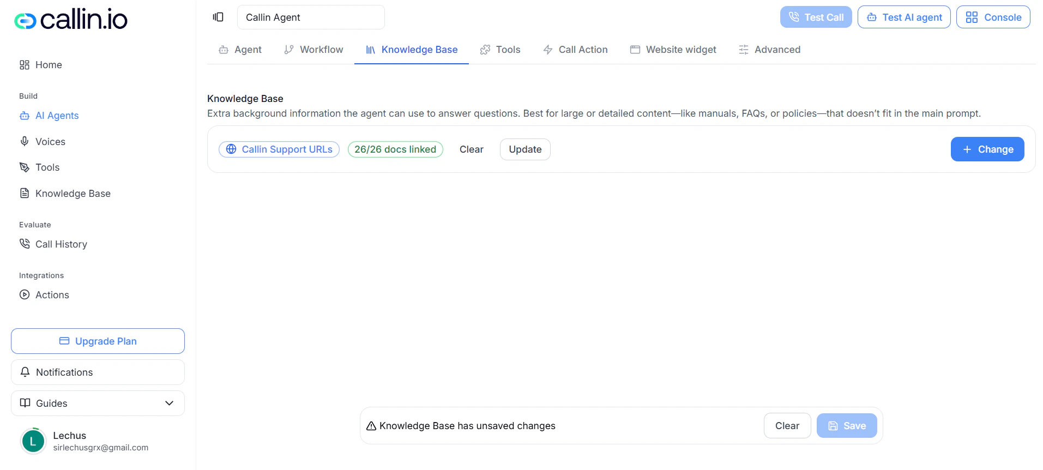The height and width of the screenshot is (470, 1043).
Task: Open the Console
Action: click(993, 17)
